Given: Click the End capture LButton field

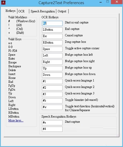Looking at the screenshot, I should pyautogui.click(x=52, y=30).
